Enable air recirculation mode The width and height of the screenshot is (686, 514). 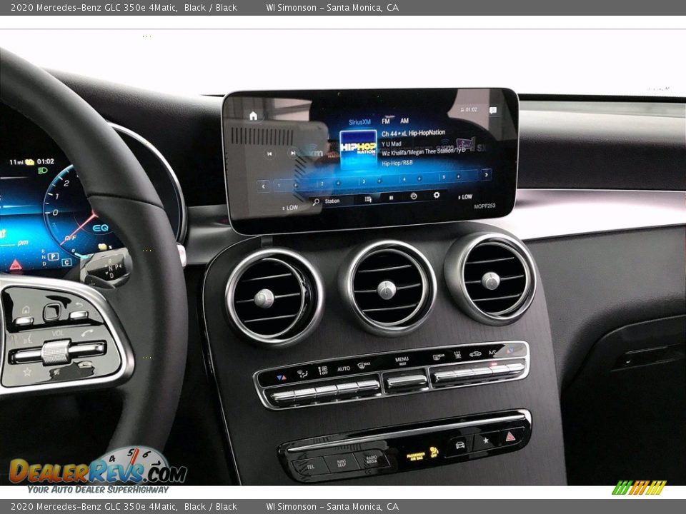pos(474,354)
